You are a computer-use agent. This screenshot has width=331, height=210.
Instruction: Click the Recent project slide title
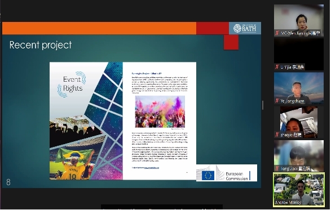pos(41,45)
